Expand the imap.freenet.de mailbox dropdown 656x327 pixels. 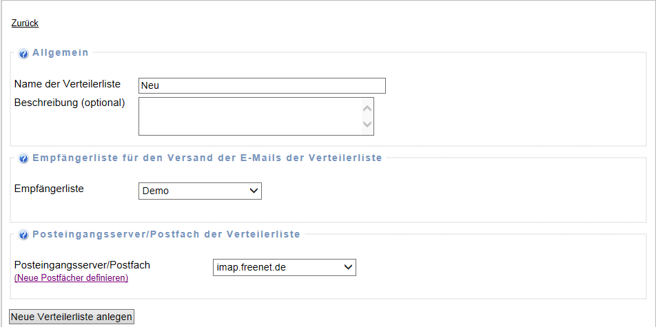285,267
